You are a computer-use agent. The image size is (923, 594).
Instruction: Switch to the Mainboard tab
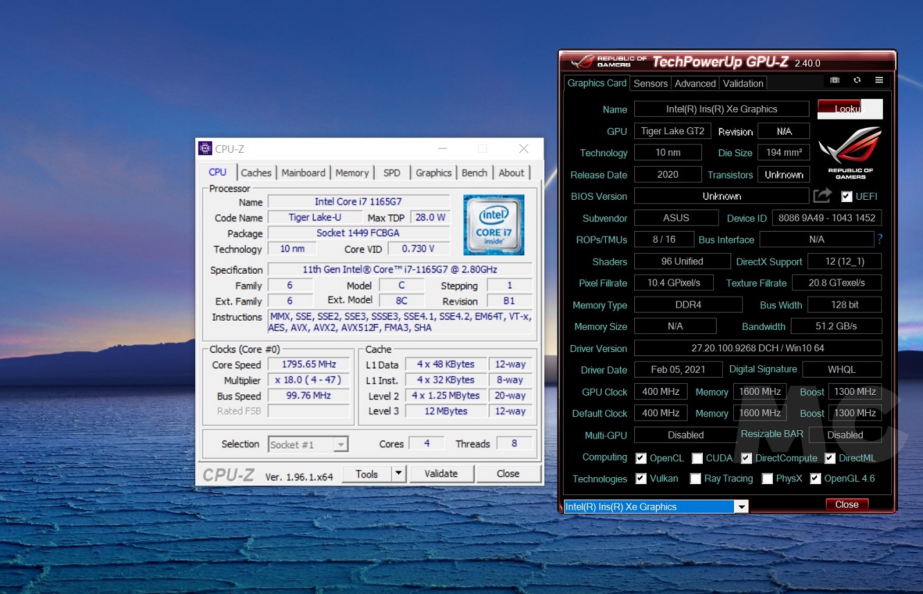point(303,173)
